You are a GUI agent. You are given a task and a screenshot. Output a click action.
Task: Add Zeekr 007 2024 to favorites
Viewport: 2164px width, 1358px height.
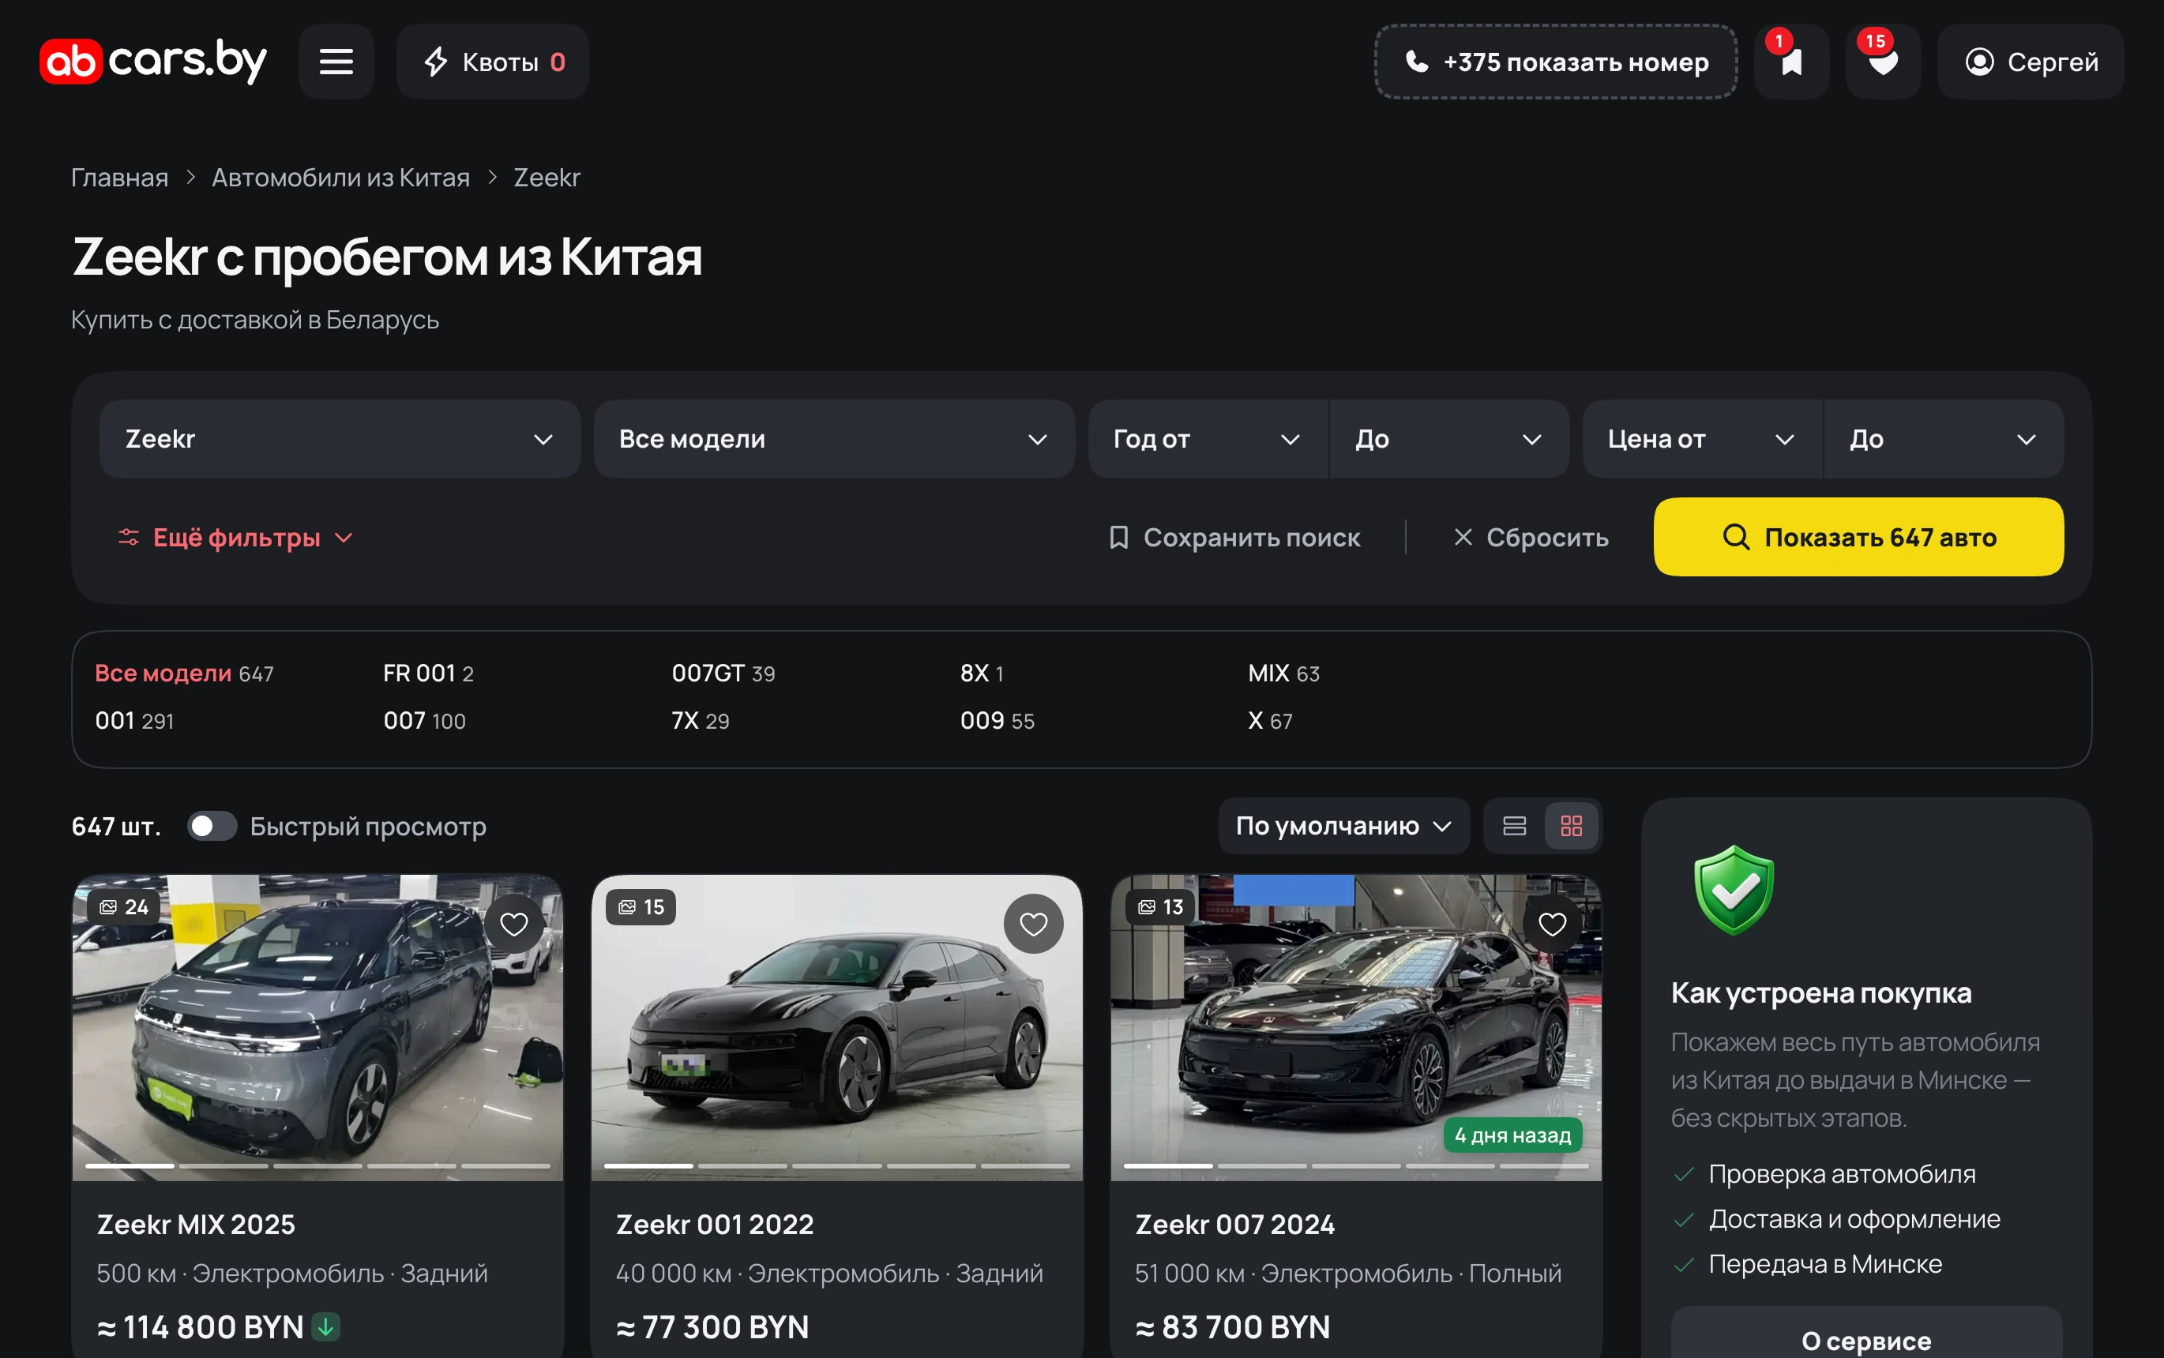point(1552,923)
